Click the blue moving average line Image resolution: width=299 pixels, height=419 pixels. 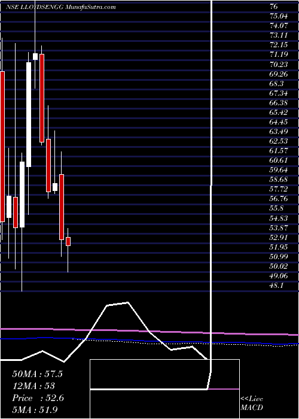coord(149,341)
